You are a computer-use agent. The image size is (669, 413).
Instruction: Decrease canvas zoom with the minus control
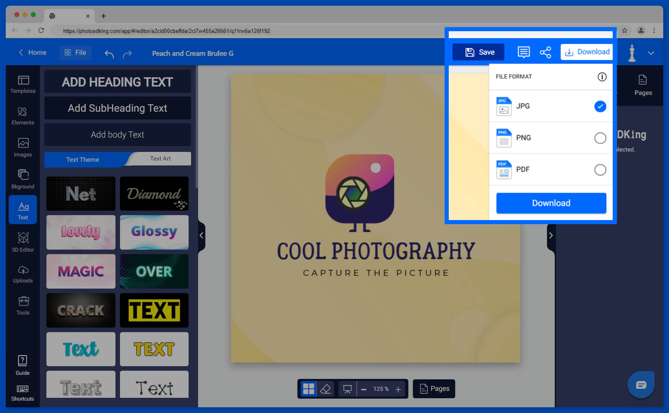point(363,389)
